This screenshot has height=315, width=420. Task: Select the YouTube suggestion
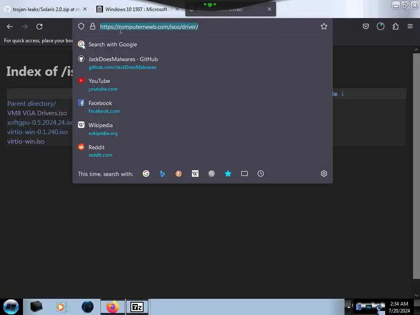click(203, 84)
